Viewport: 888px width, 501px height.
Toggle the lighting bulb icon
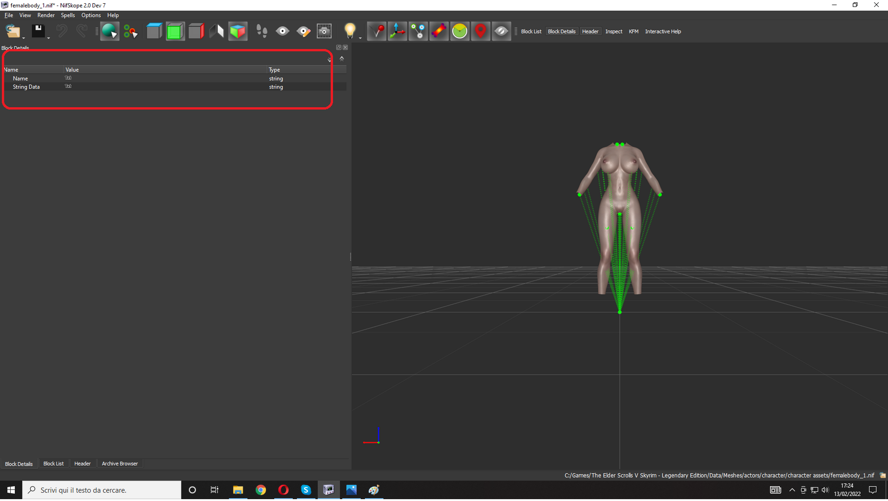click(x=350, y=32)
